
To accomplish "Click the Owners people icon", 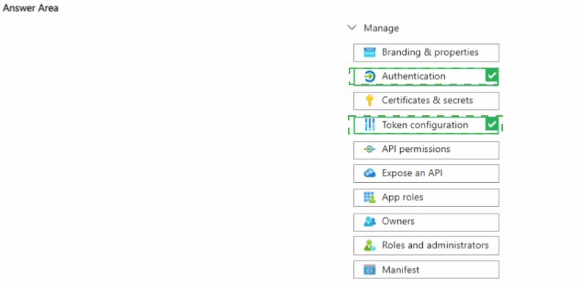I will click(x=369, y=222).
